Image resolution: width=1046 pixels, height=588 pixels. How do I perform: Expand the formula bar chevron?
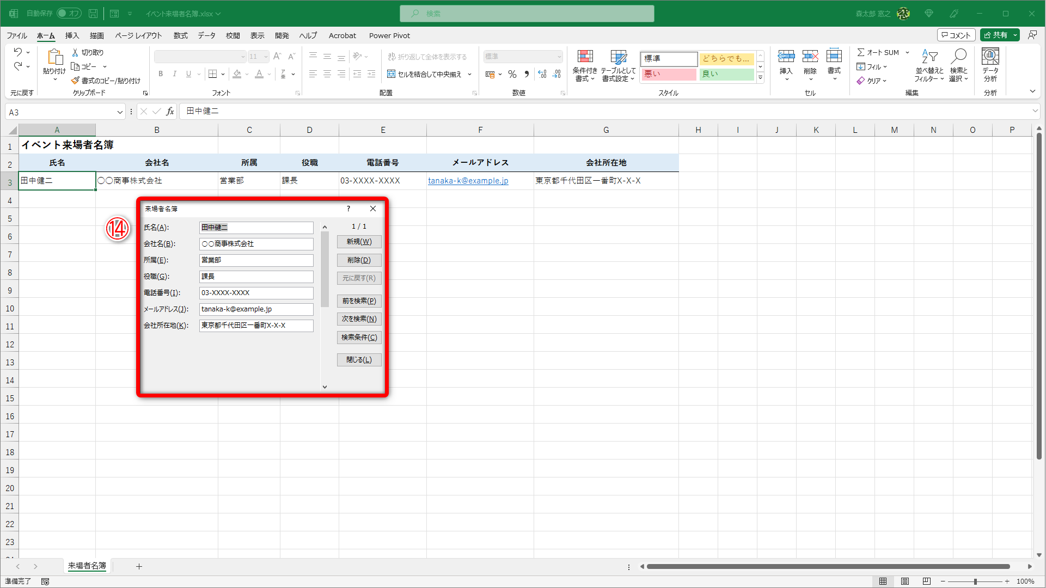point(1035,111)
